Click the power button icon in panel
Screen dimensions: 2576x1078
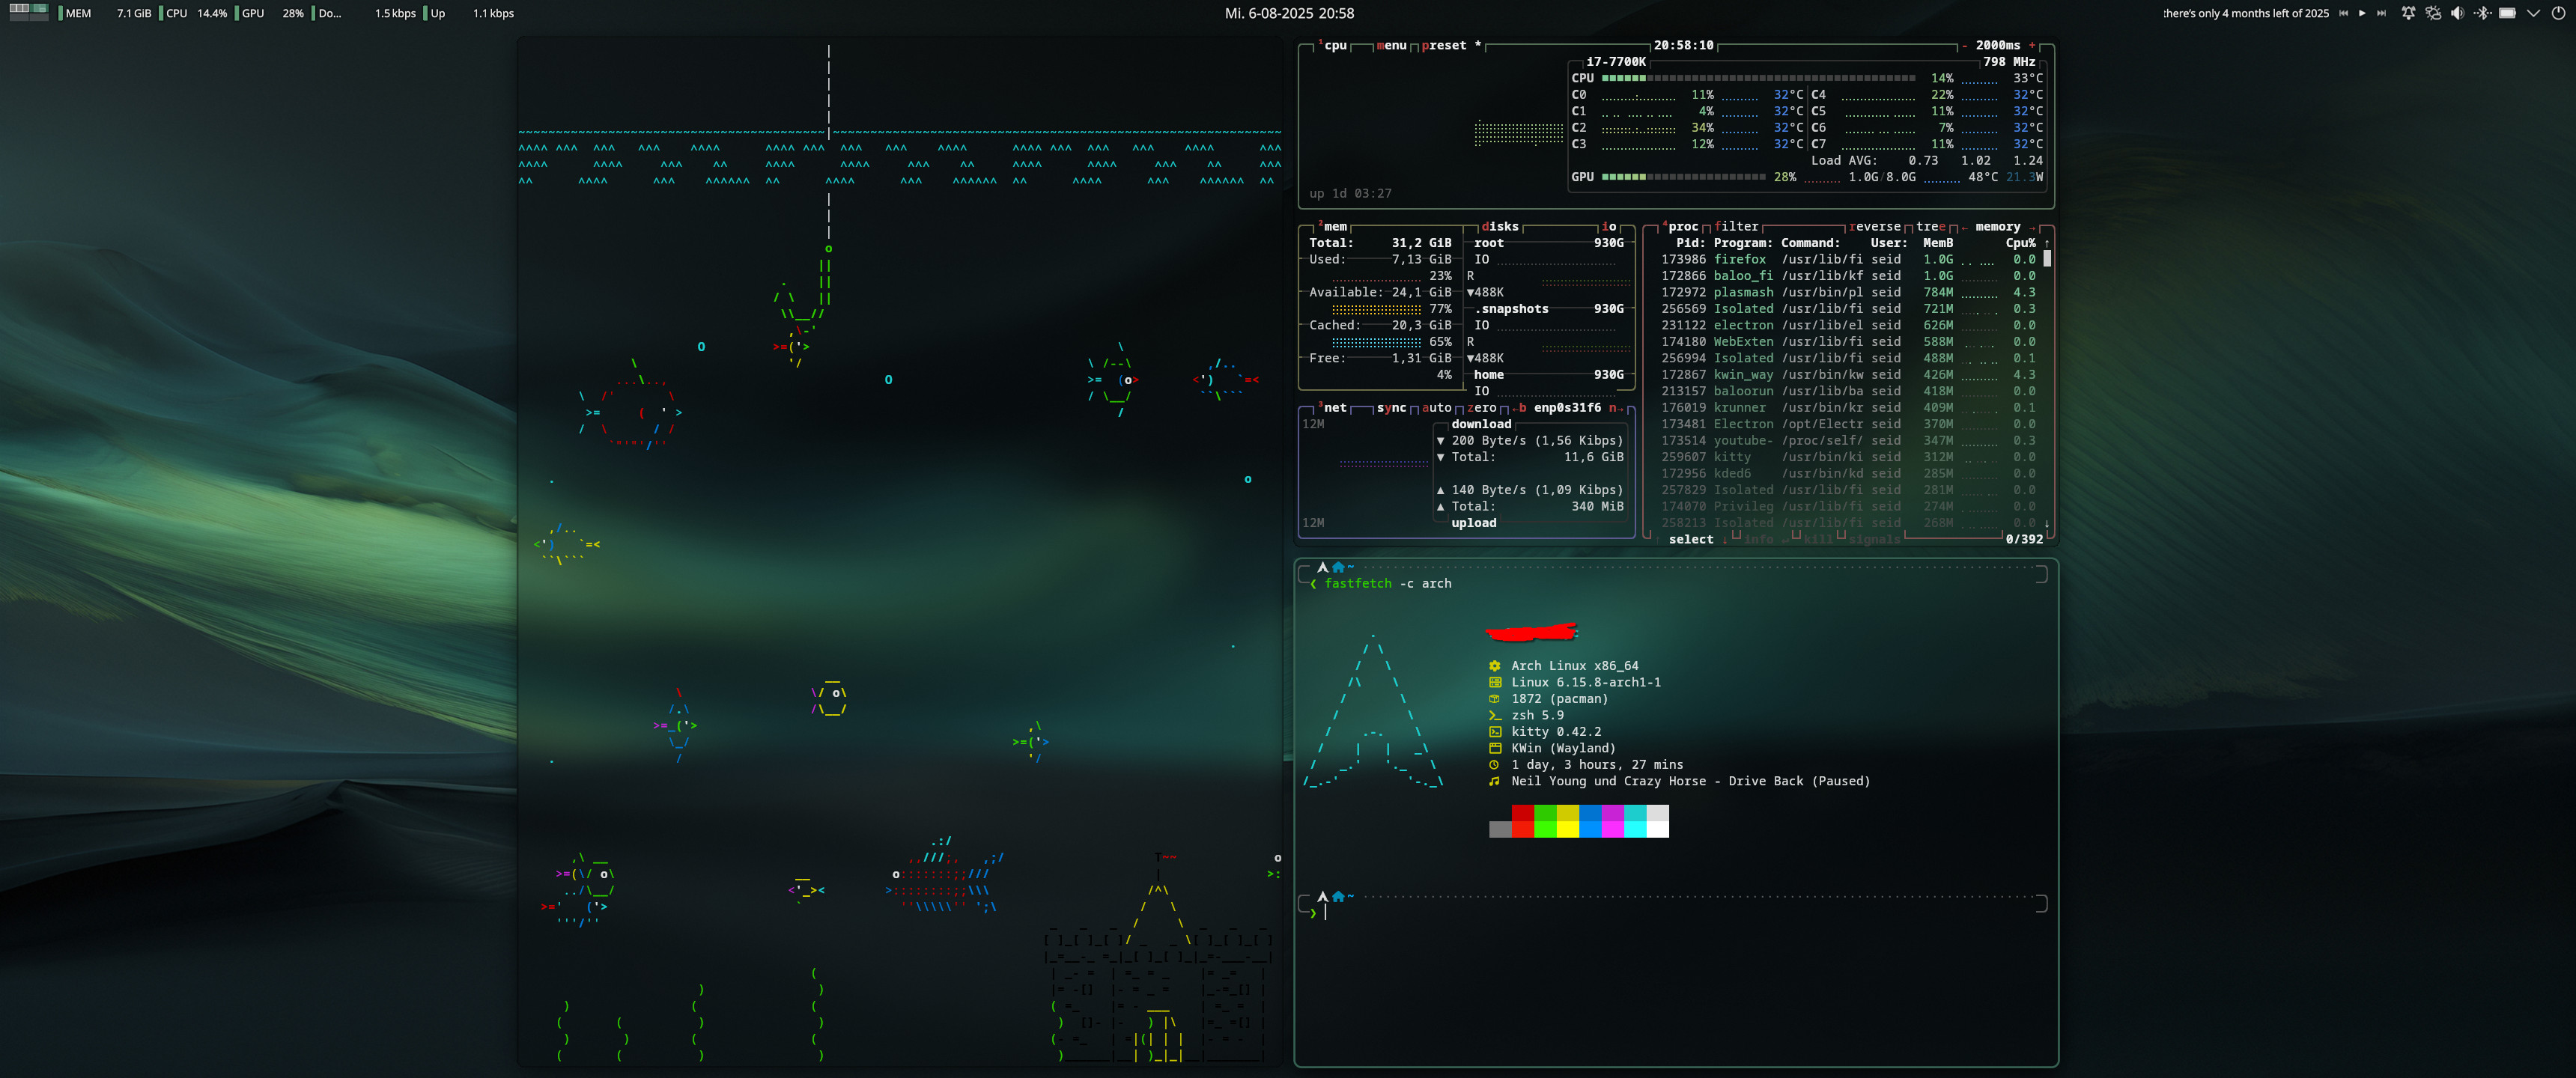coord(2558,13)
